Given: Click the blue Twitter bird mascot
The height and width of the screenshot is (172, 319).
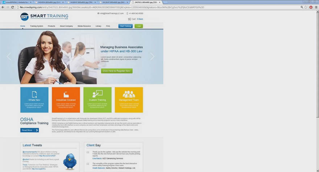Looking at the screenshot, I should click(70, 161).
